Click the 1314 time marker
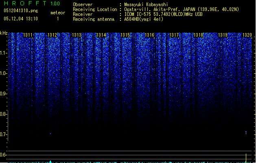 pos(101,35)
